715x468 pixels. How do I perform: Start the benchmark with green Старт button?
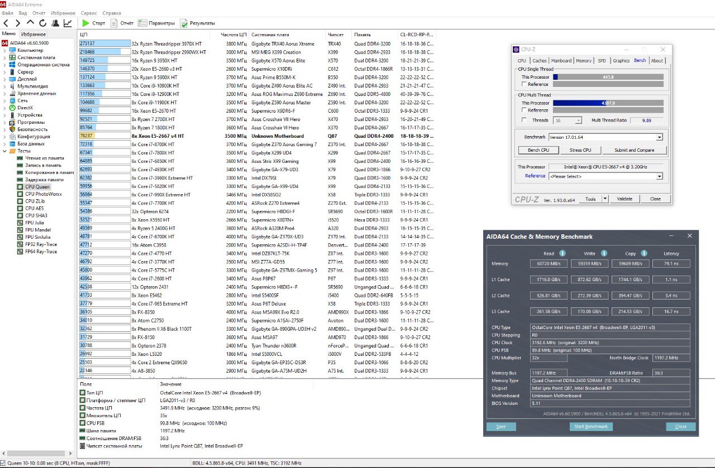(93, 23)
